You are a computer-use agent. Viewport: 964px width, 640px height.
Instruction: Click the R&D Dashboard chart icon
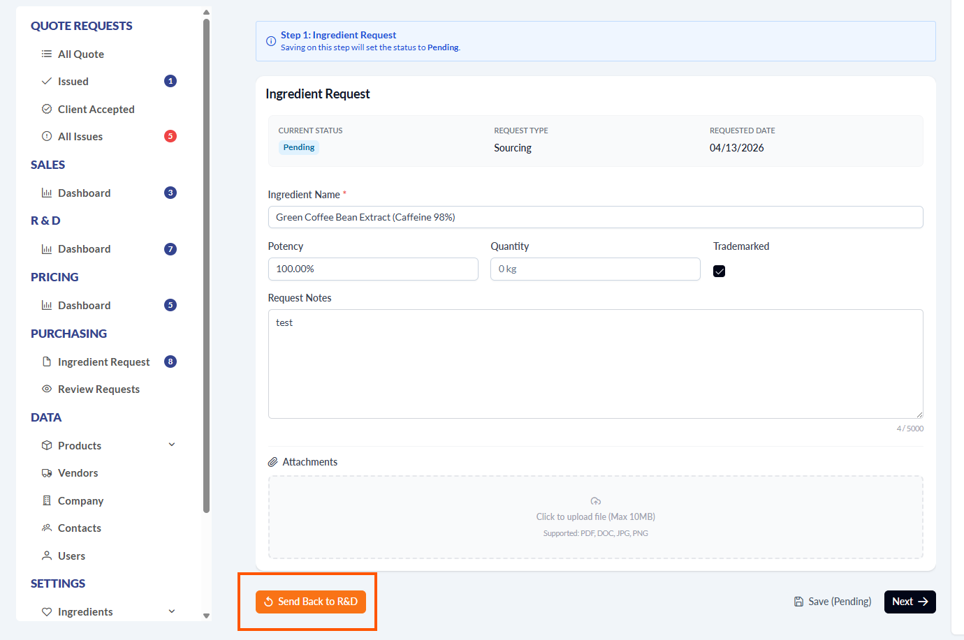(x=47, y=249)
